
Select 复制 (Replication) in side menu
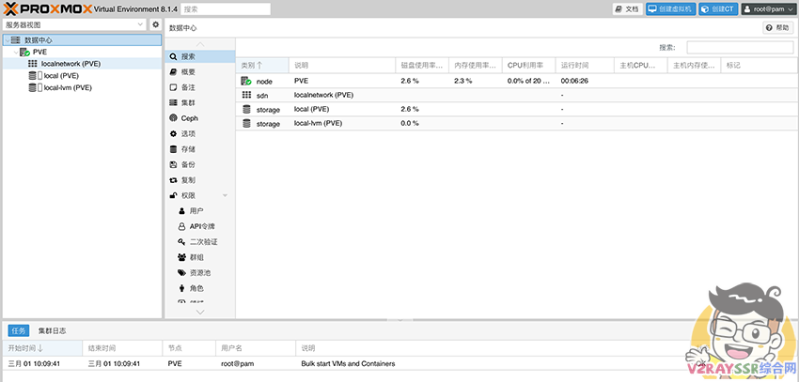(188, 180)
